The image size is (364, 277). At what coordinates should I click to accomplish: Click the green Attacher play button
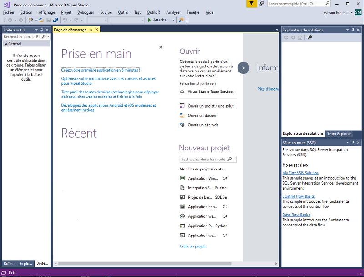(149, 20)
